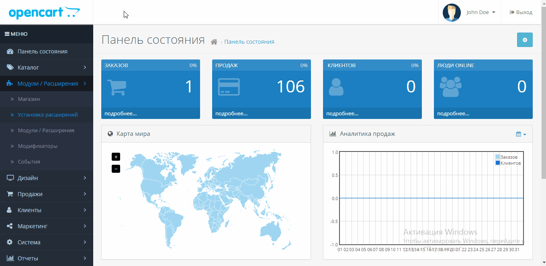Select Модификаторы in the sidebar
This screenshot has height=266, width=546.
[37, 146]
